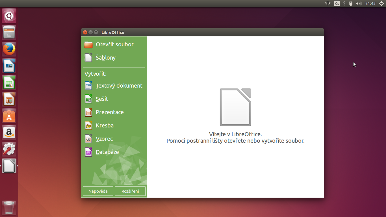Open the Šablony templates view
Image resolution: width=386 pixels, height=217 pixels.
(x=106, y=58)
